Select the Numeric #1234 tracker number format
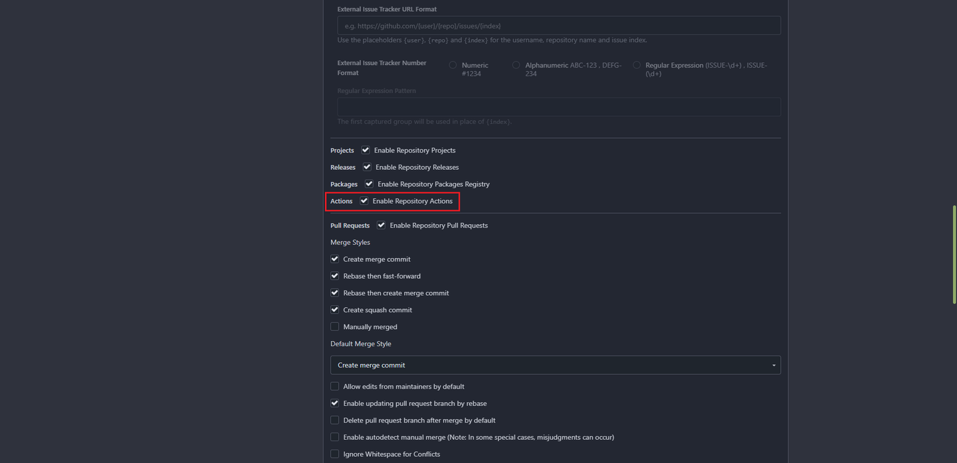This screenshot has width=957, height=463. point(453,65)
